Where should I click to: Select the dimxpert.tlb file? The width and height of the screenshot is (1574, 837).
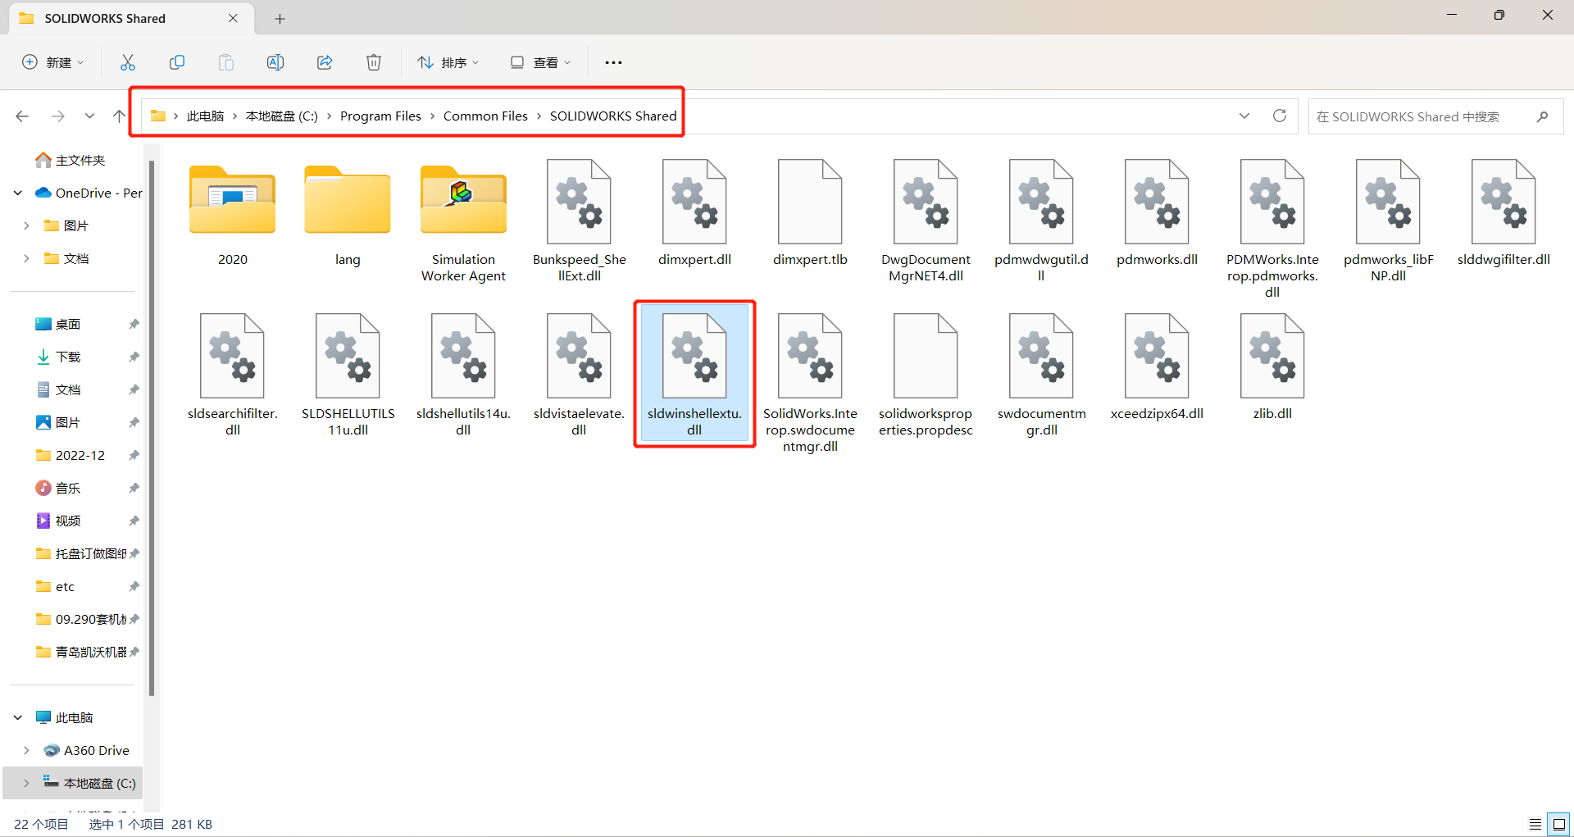click(810, 213)
